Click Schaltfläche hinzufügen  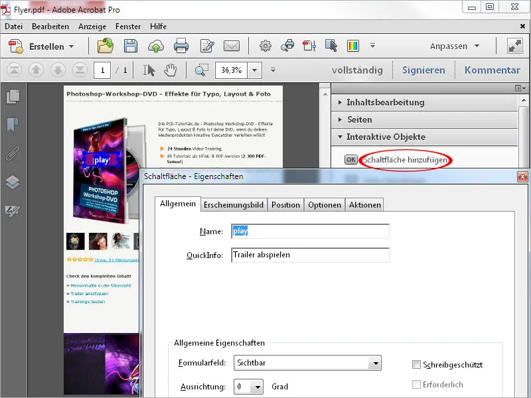[x=405, y=160]
